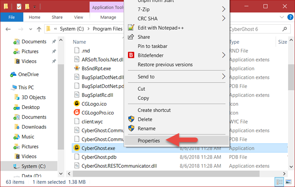Open the recent locations dropdown arrow
This screenshot has height=187, width=295.
pos(31,29)
